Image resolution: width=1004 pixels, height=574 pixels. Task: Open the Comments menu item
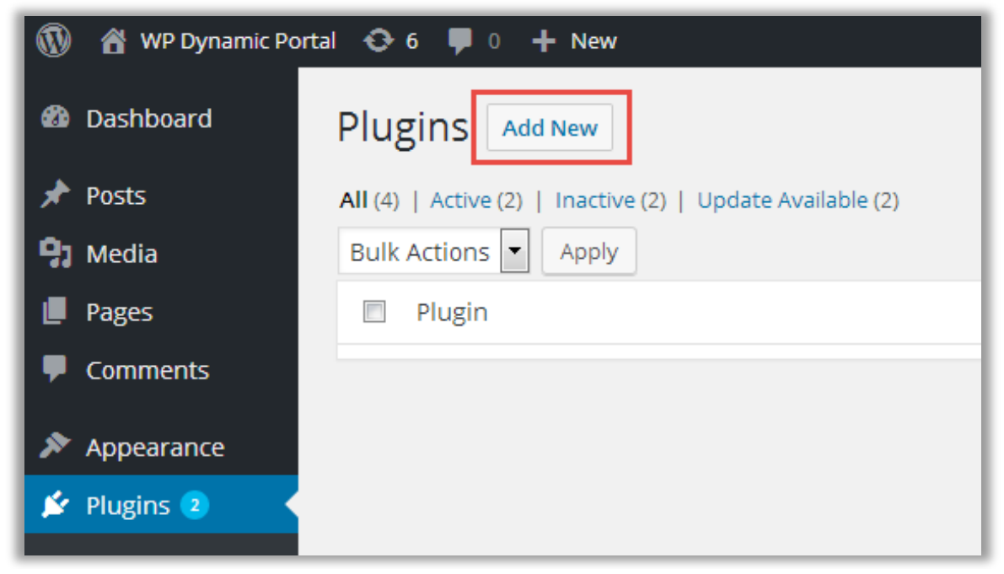click(x=148, y=371)
